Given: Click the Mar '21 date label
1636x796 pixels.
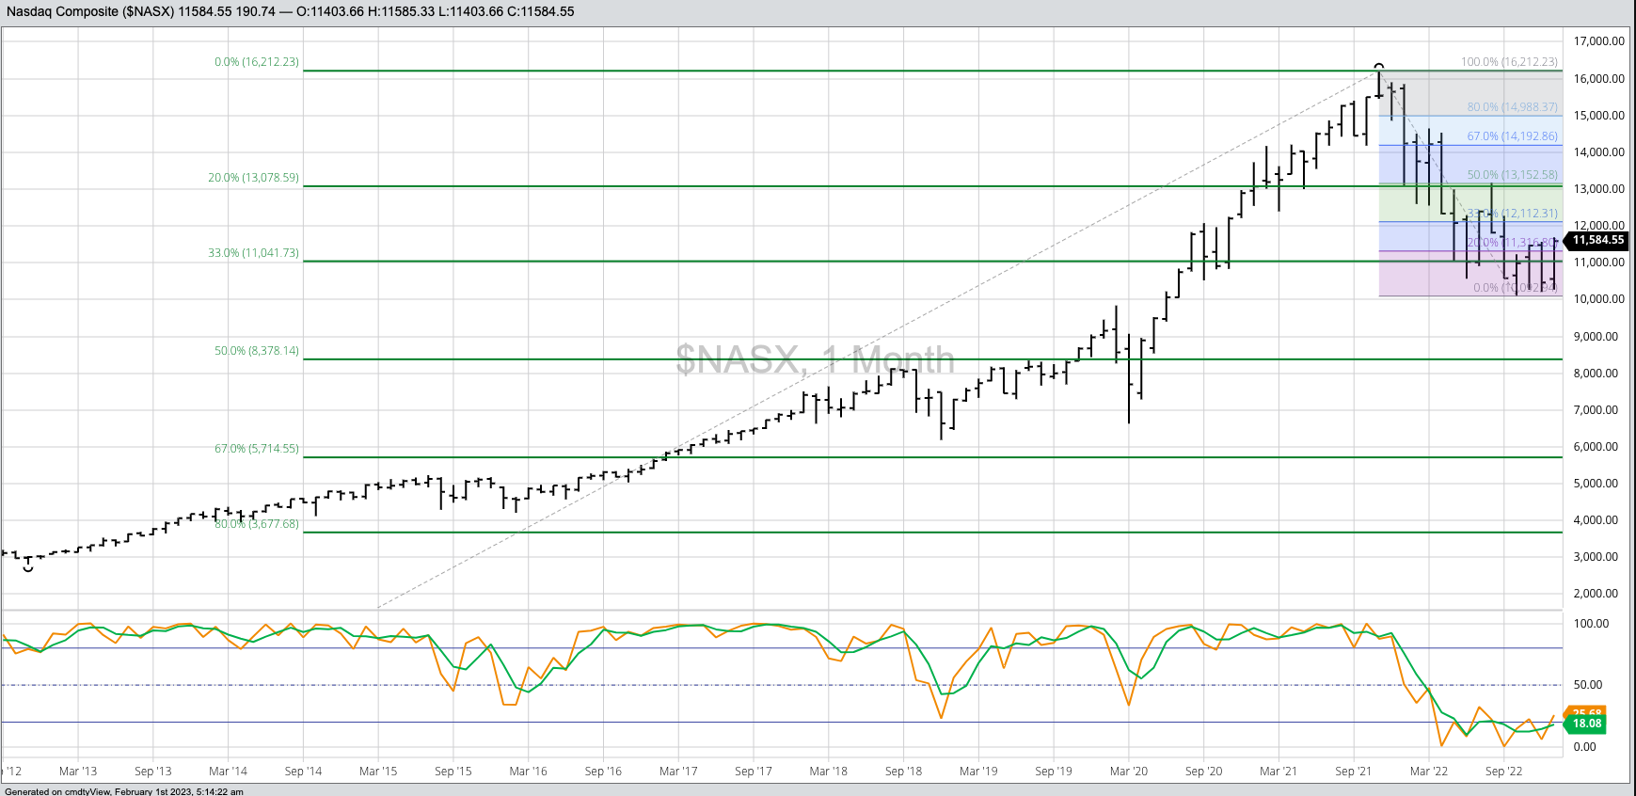Looking at the screenshot, I should coord(1279,772).
